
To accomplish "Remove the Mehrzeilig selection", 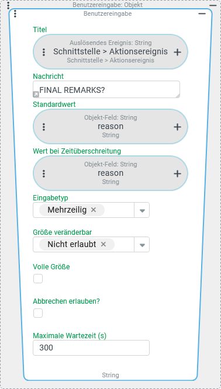I will [94, 210].
